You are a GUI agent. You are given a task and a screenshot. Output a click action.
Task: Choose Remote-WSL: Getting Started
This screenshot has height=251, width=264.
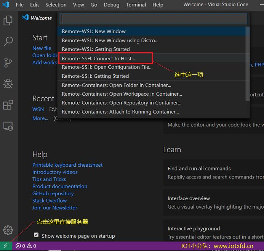(152, 49)
